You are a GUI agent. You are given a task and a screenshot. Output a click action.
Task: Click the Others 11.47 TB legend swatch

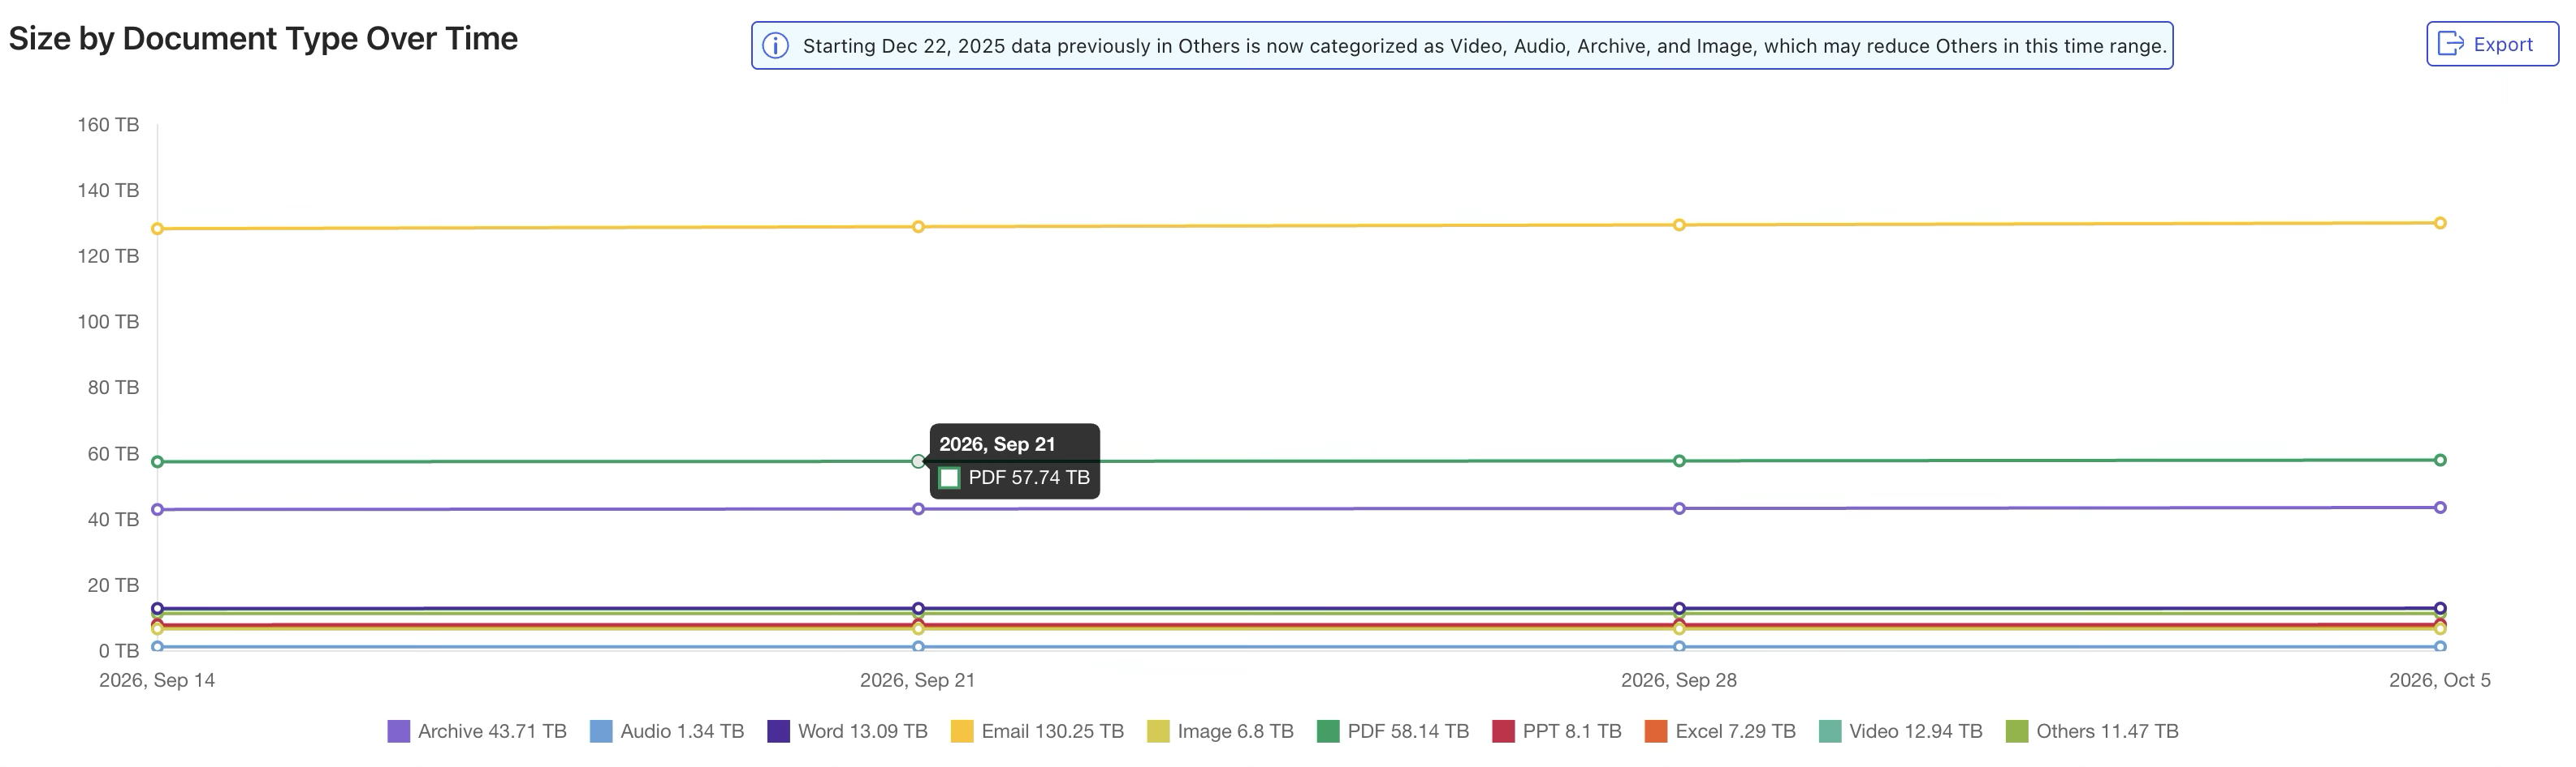[x=2017, y=731]
